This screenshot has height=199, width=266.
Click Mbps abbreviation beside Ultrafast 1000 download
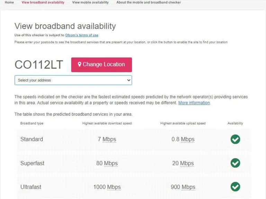pyautogui.click(x=114, y=187)
